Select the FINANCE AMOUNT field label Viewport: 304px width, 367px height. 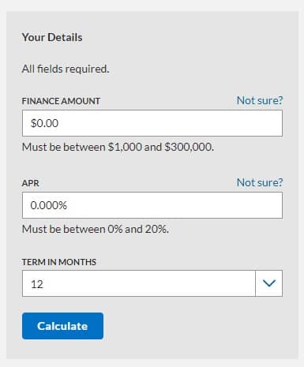pyautogui.click(x=61, y=101)
